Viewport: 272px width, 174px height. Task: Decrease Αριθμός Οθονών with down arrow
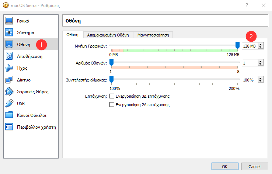[260, 64]
